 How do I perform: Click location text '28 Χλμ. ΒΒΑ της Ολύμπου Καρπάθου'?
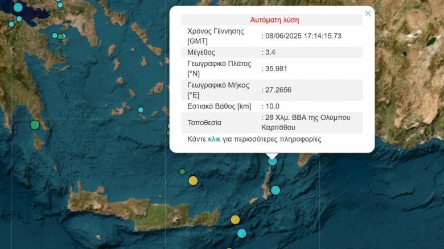pyautogui.click(x=306, y=123)
